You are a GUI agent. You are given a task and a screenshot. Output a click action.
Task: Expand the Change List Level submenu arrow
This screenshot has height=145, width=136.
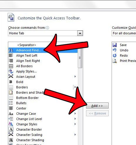pos(75,119)
